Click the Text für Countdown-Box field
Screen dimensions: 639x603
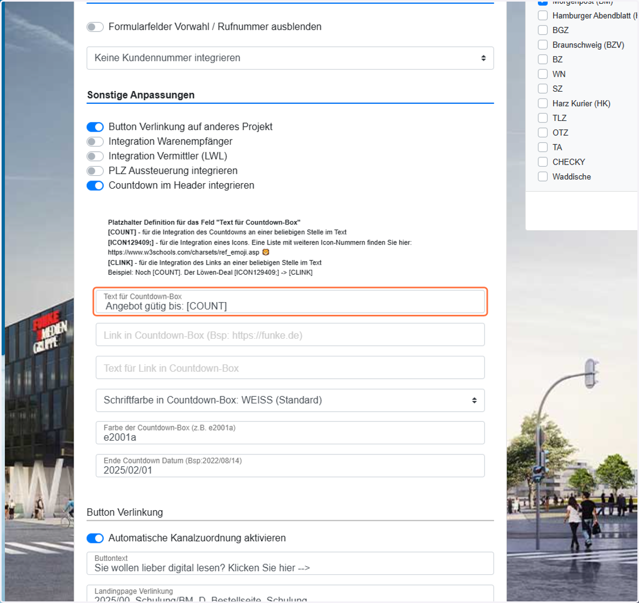click(x=290, y=302)
